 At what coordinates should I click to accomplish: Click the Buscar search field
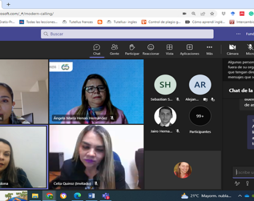(x=127, y=34)
